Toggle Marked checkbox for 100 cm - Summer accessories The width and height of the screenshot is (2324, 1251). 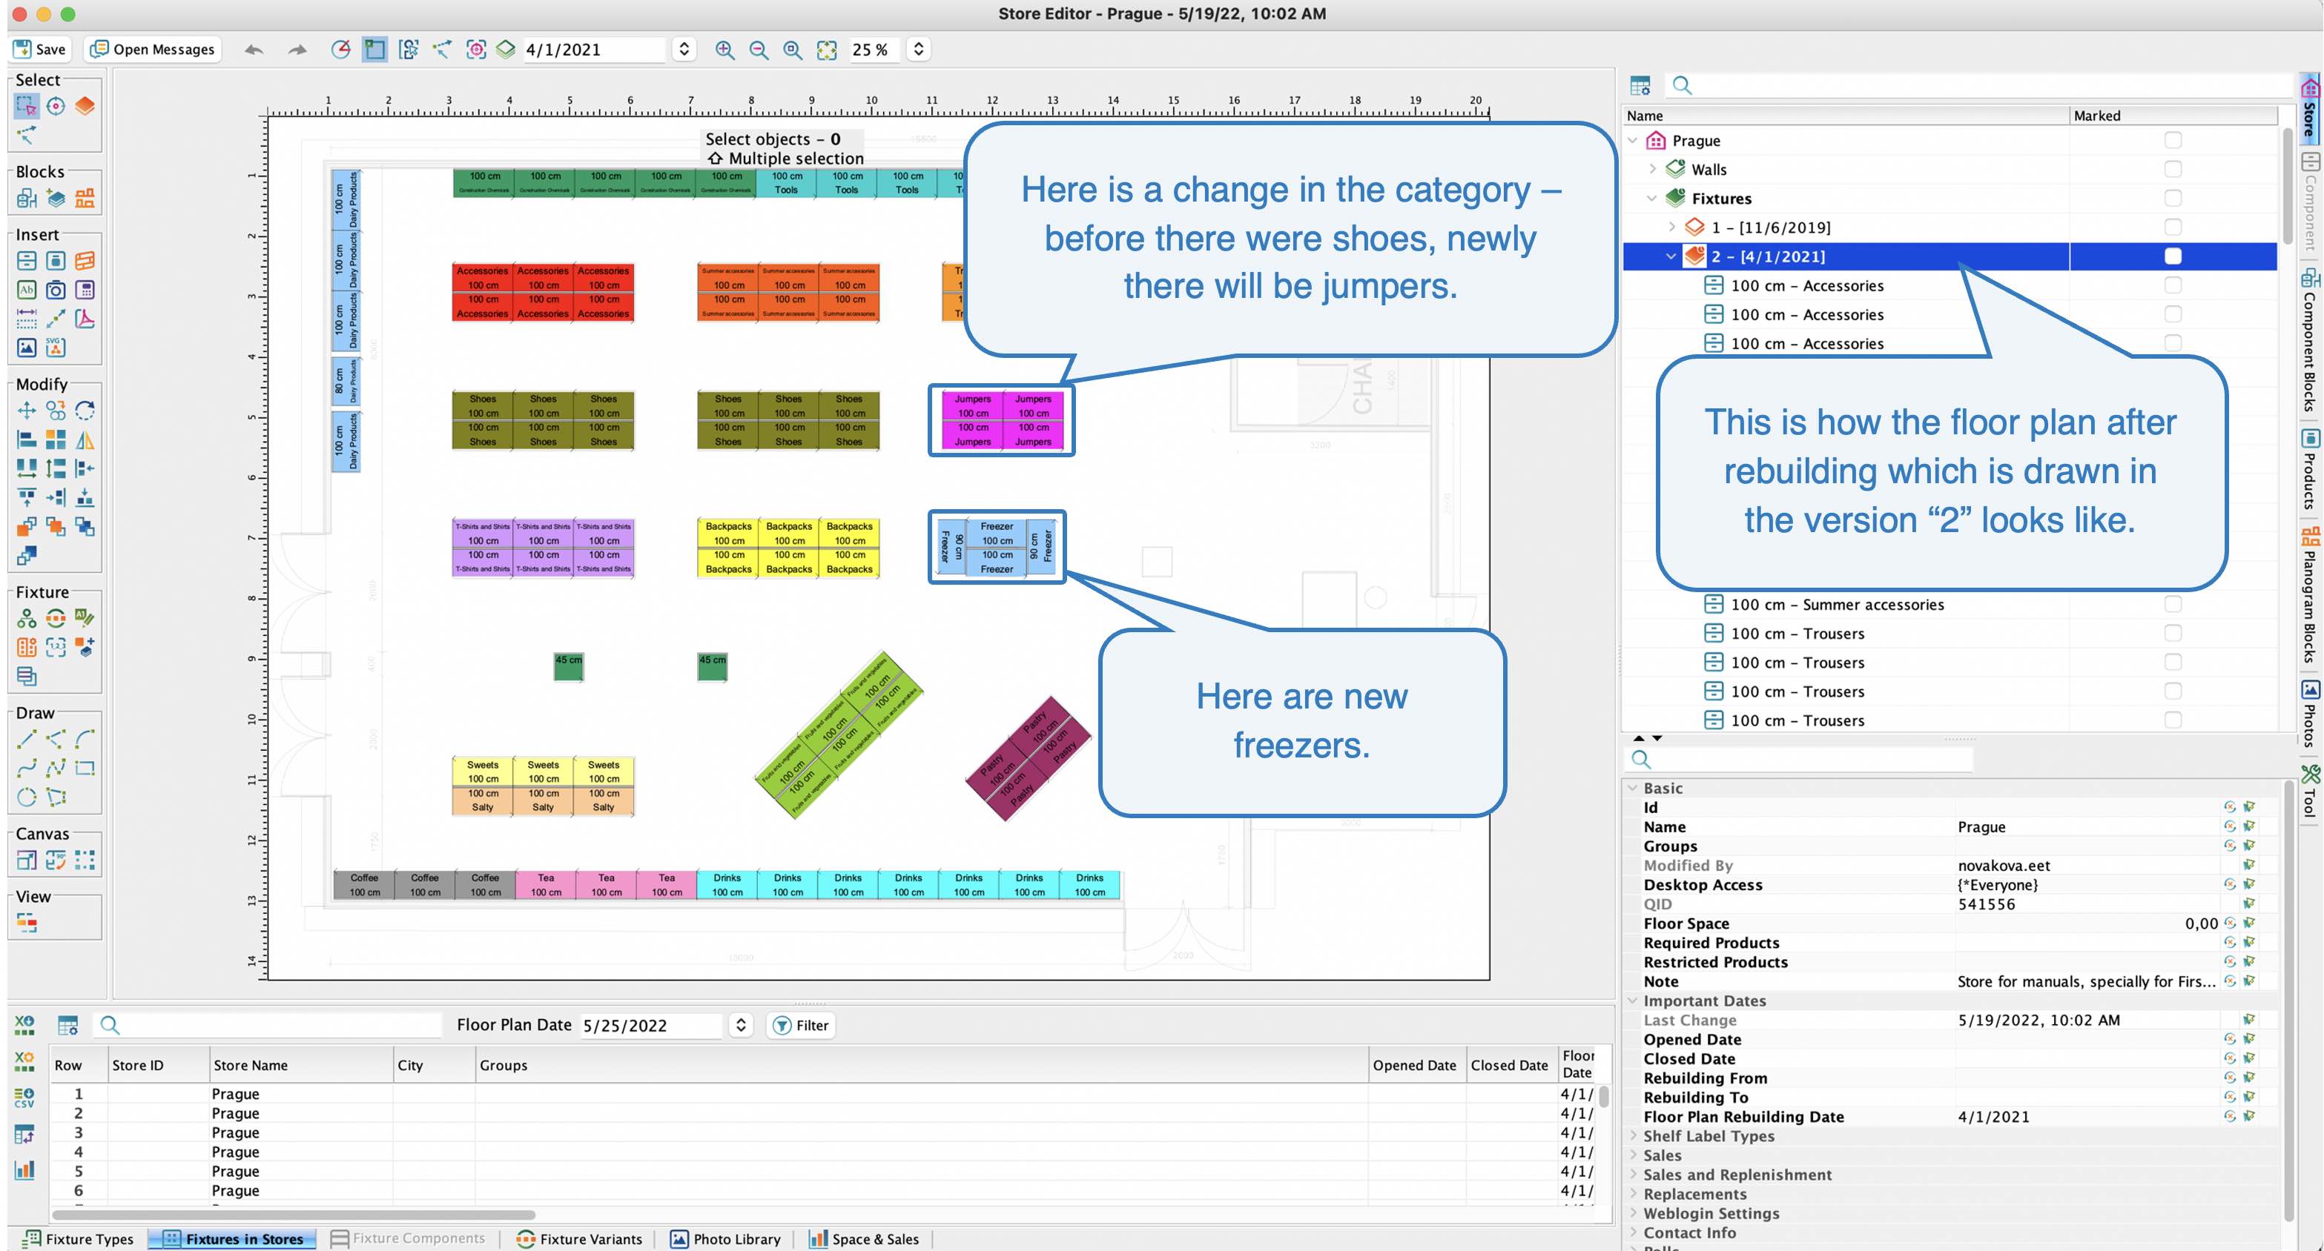pyautogui.click(x=2173, y=604)
